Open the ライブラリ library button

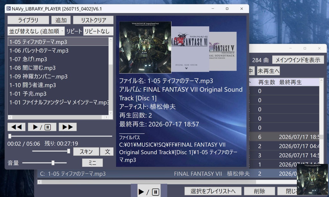click(x=28, y=20)
